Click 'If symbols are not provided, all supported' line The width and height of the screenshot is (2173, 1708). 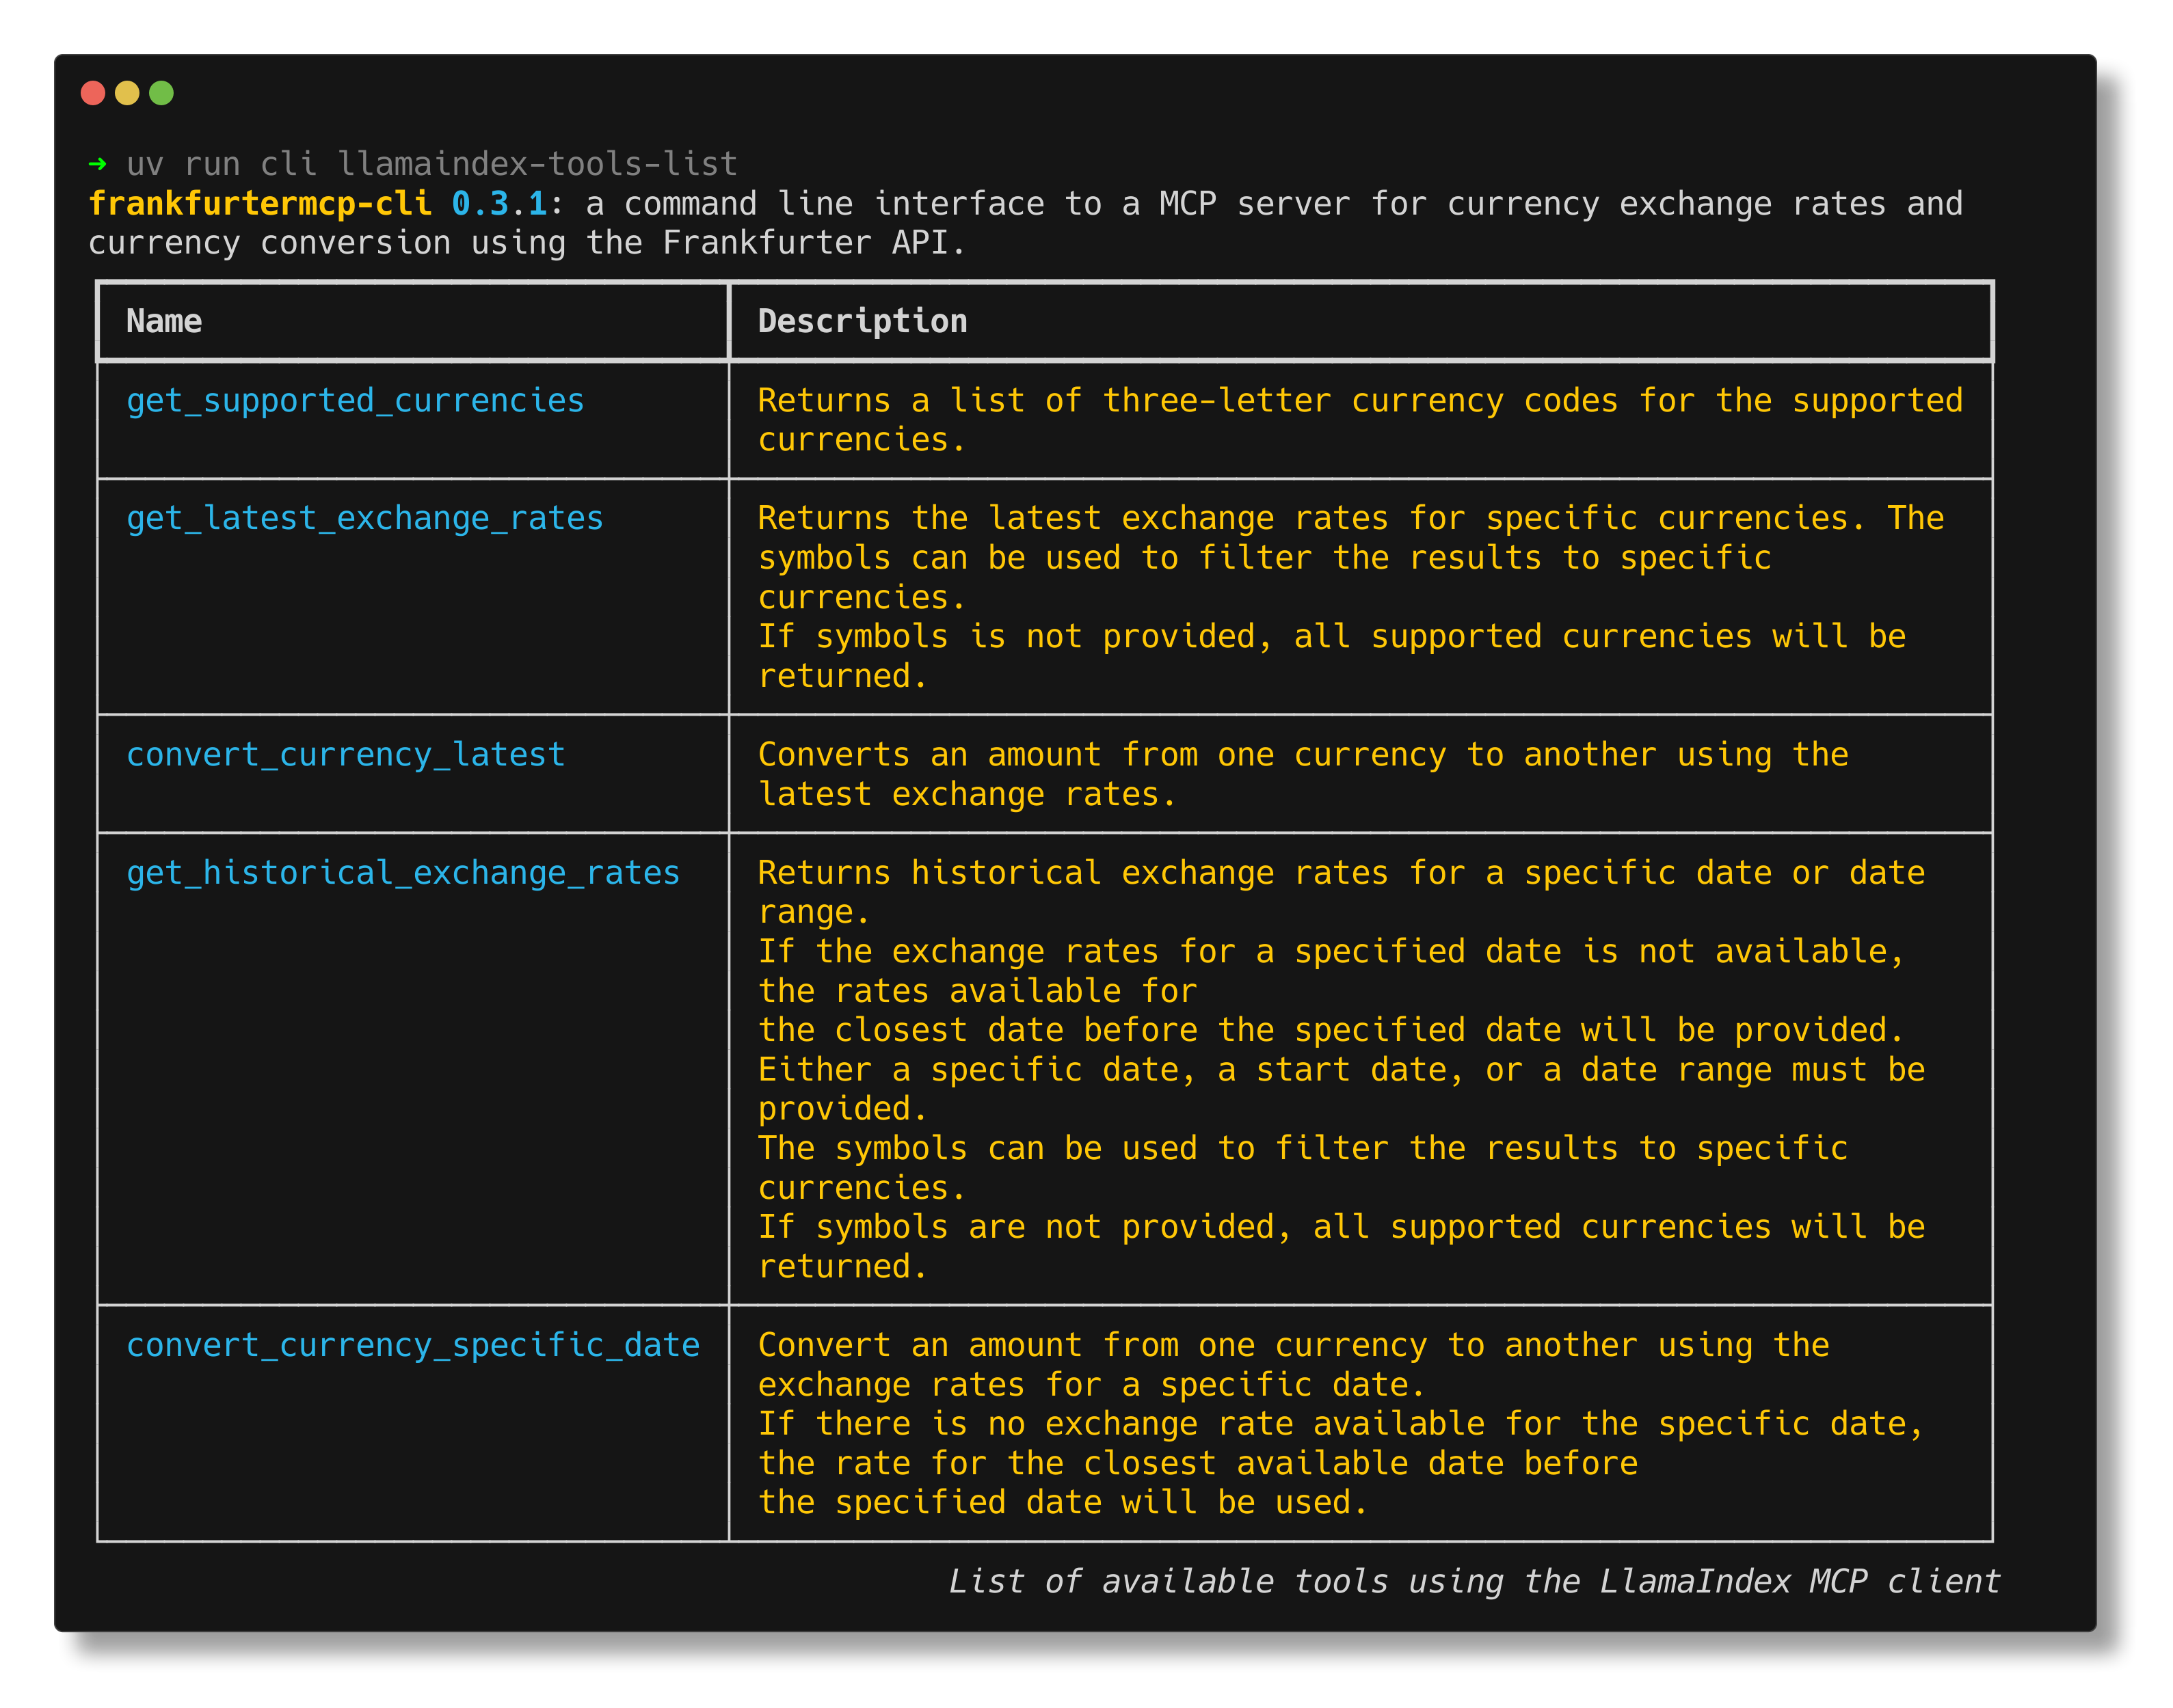(1341, 1227)
